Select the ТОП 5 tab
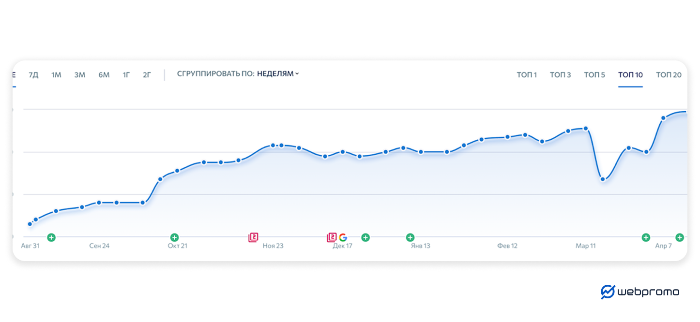This screenshot has height=322, width=700. click(594, 74)
